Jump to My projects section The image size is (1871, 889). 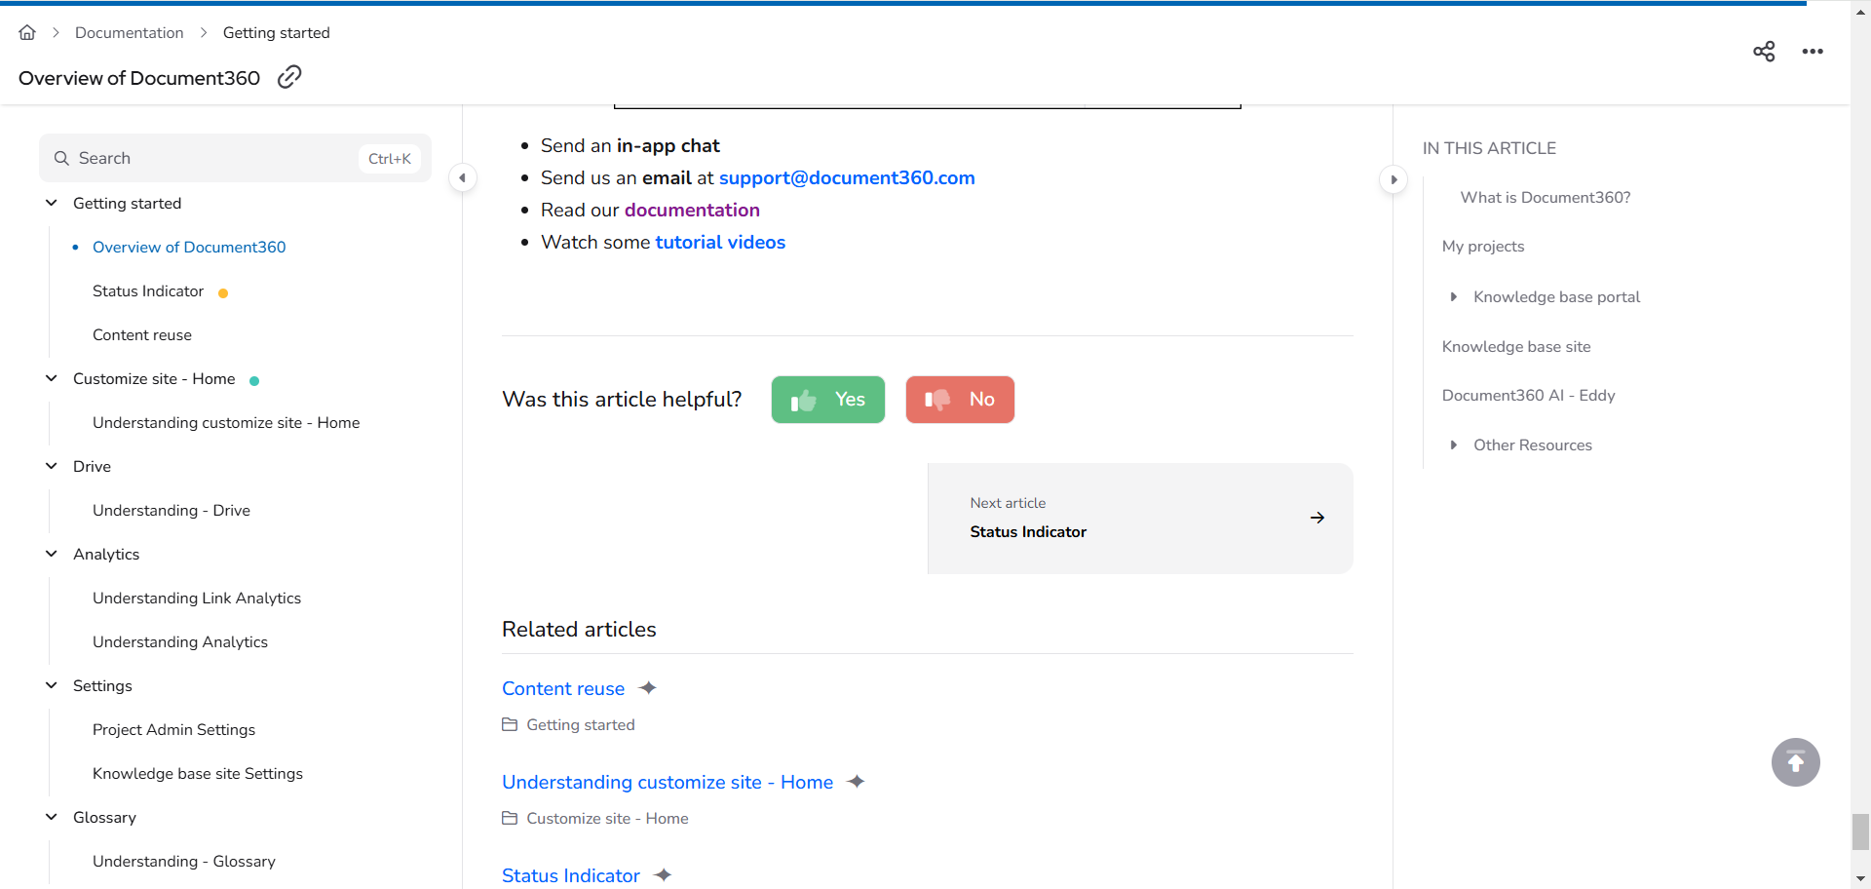coord(1483,246)
